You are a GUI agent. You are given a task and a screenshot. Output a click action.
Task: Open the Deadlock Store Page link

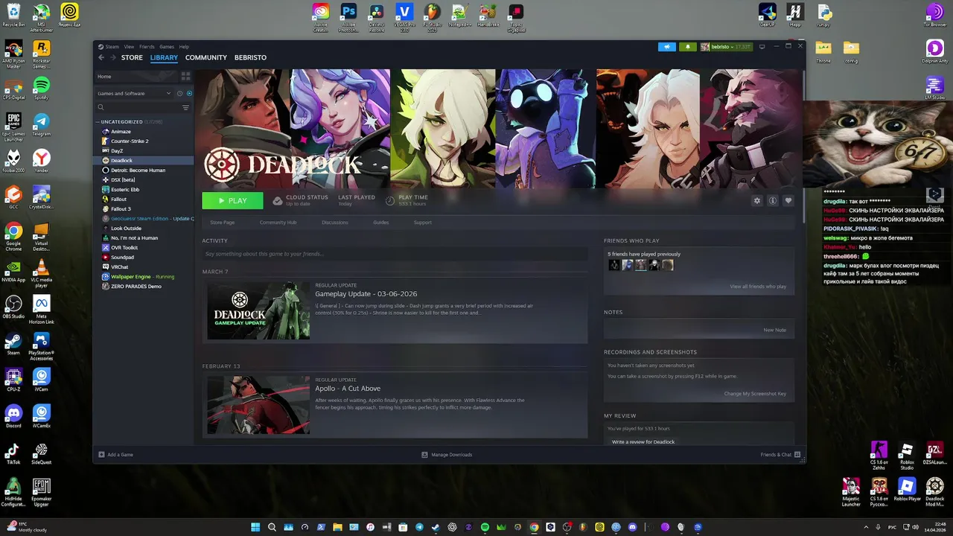coord(222,223)
